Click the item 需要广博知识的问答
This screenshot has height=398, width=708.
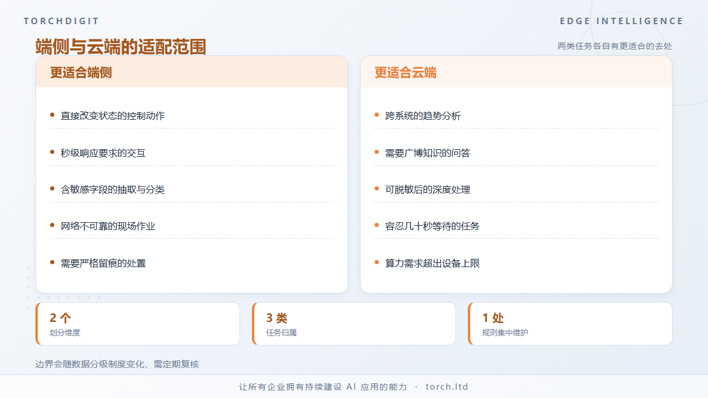428,153
